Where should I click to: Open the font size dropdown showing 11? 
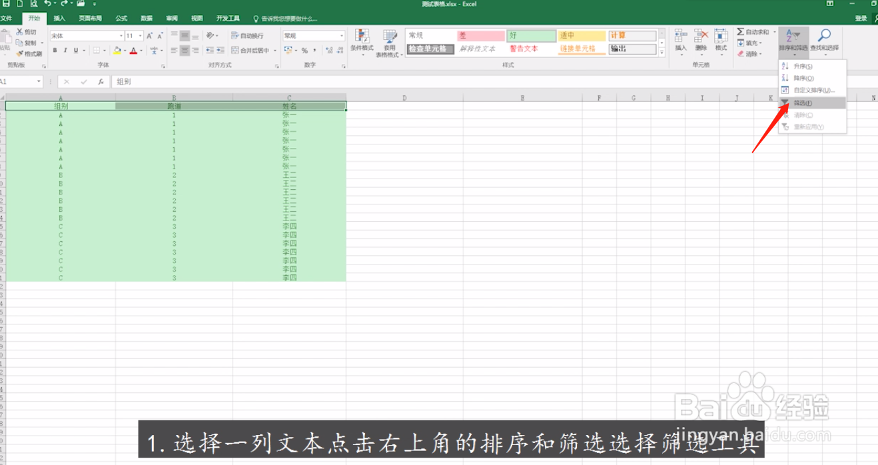click(140, 36)
